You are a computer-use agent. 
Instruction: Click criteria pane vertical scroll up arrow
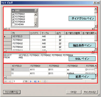tap(96, 33)
